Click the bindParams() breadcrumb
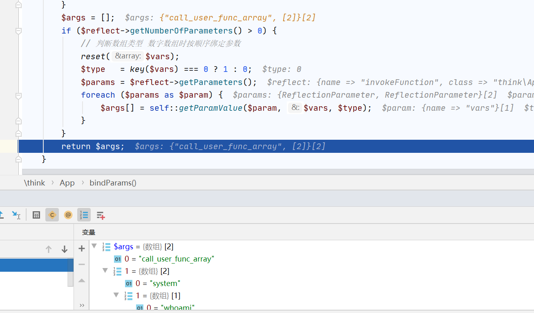The image size is (534, 313). coord(113,183)
